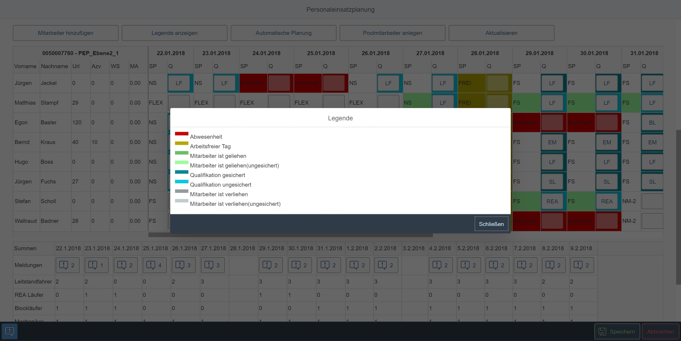681x341 pixels.
Task: Open REA qualification cell for Scholl 30.01.2018
Action: 607,201
